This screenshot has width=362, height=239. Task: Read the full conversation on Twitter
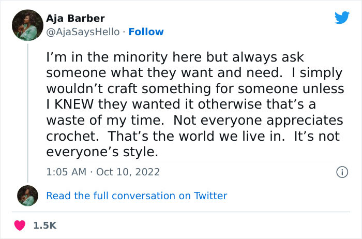[x=137, y=196]
